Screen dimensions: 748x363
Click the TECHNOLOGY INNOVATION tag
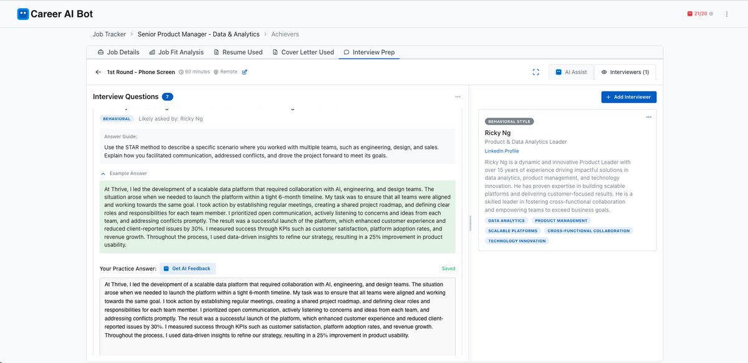(x=517, y=241)
